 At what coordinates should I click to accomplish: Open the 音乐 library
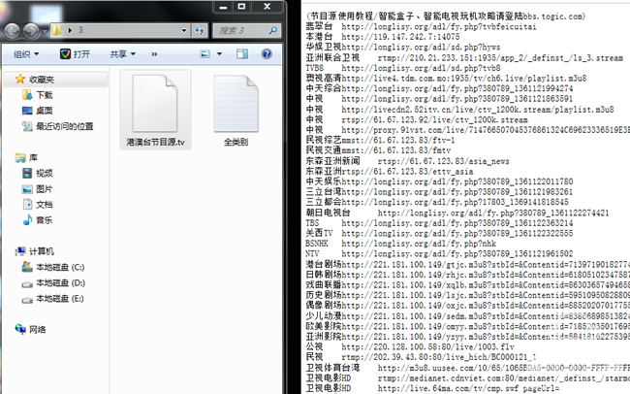38,220
